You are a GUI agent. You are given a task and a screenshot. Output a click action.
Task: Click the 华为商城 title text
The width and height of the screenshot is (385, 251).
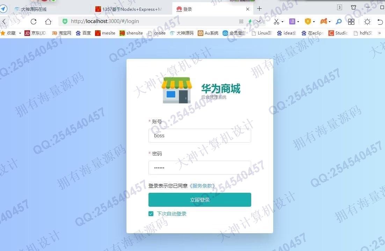[220, 89]
